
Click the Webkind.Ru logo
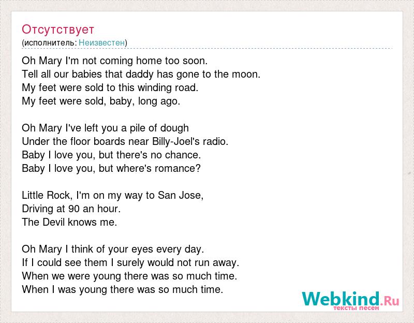pos(350,299)
